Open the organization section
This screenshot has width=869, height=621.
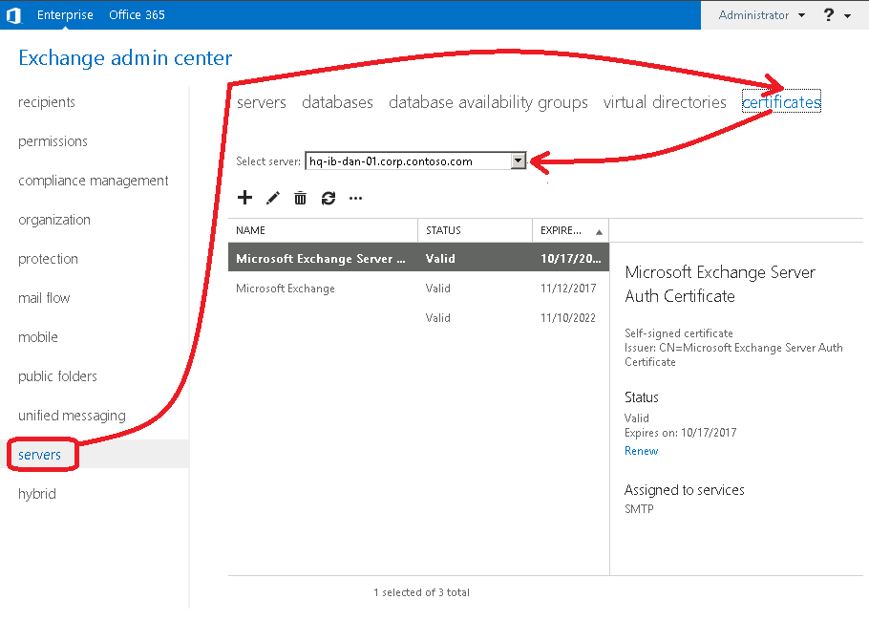54,220
